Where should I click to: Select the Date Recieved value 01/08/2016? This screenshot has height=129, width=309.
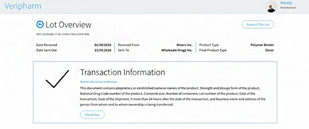[103, 45]
